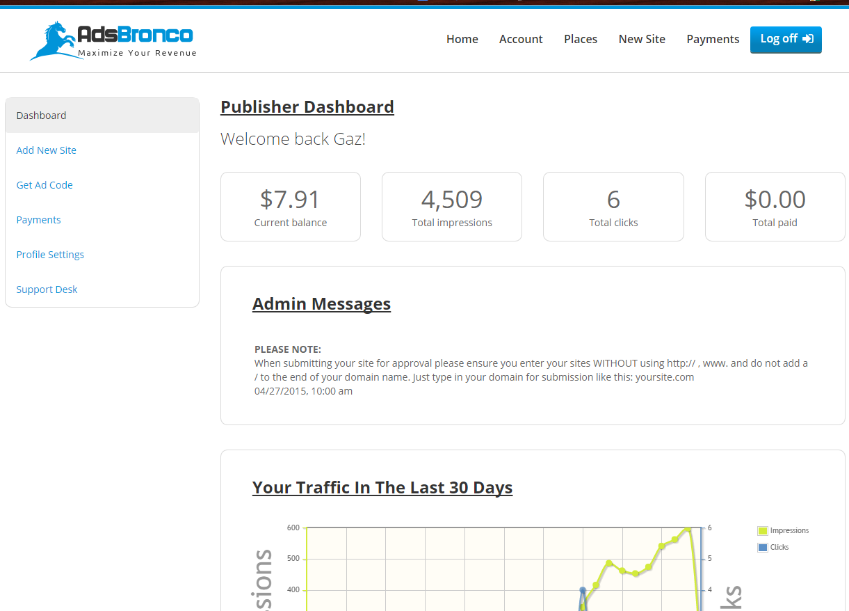The height and width of the screenshot is (611, 849).
Task: Open Get Ad Code sidebar link
Action: point(45,185)
